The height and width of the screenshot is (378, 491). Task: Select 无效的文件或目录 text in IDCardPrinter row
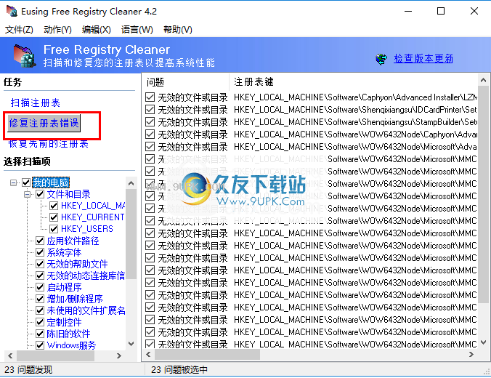(192, 110)
